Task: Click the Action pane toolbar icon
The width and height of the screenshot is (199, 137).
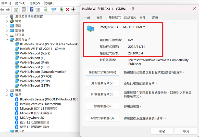Action: click(38, 9)
